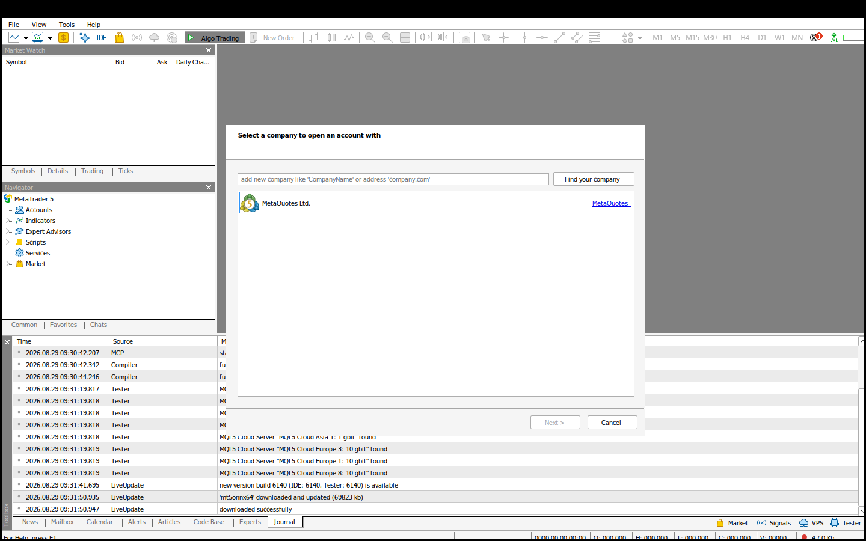This screenshot has width=866, height=541.
Task: Select the trendline drawing tool
Action: [559, 37]
